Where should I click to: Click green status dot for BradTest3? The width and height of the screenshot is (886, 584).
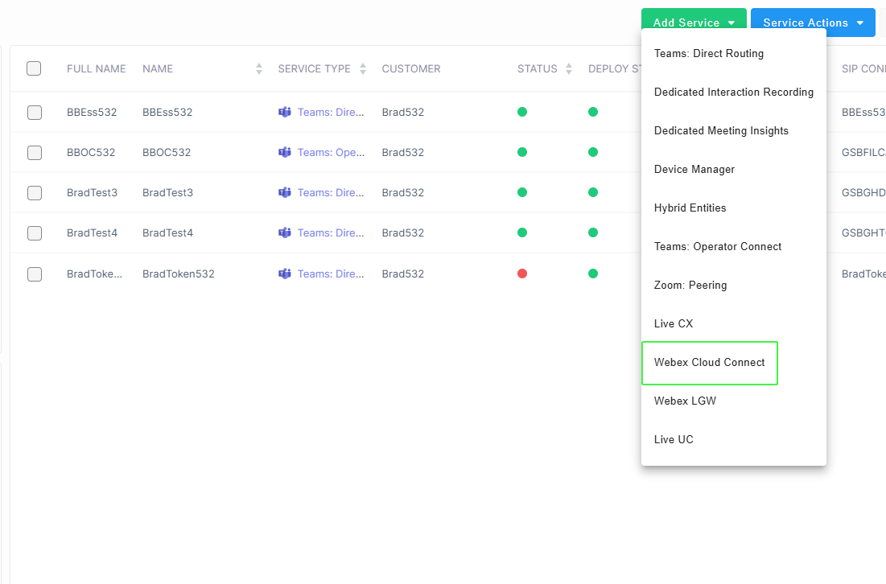[522, 192]
